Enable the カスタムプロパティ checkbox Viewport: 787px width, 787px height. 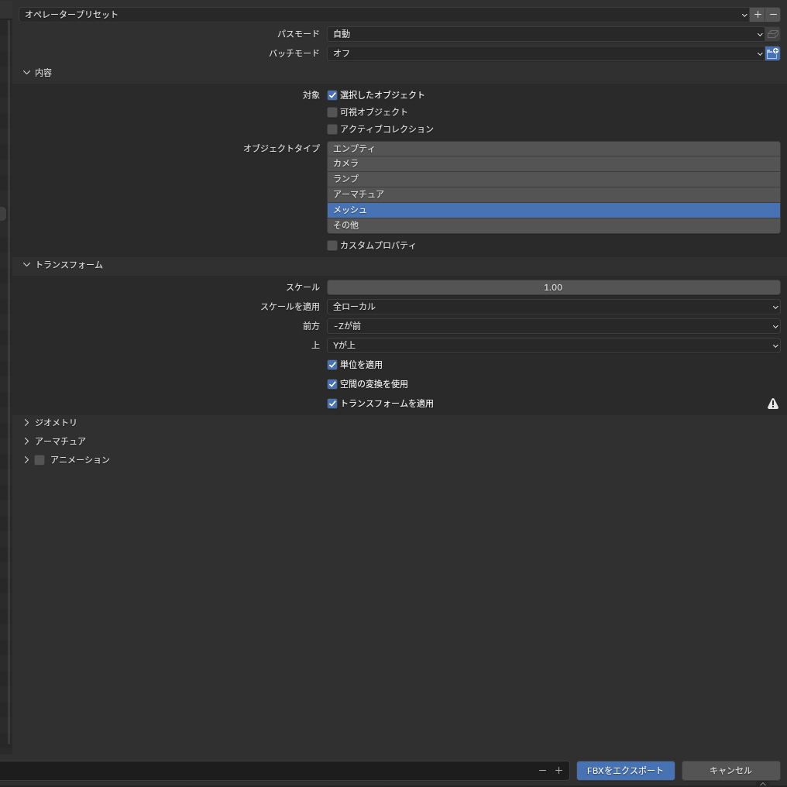coord(332,246)
